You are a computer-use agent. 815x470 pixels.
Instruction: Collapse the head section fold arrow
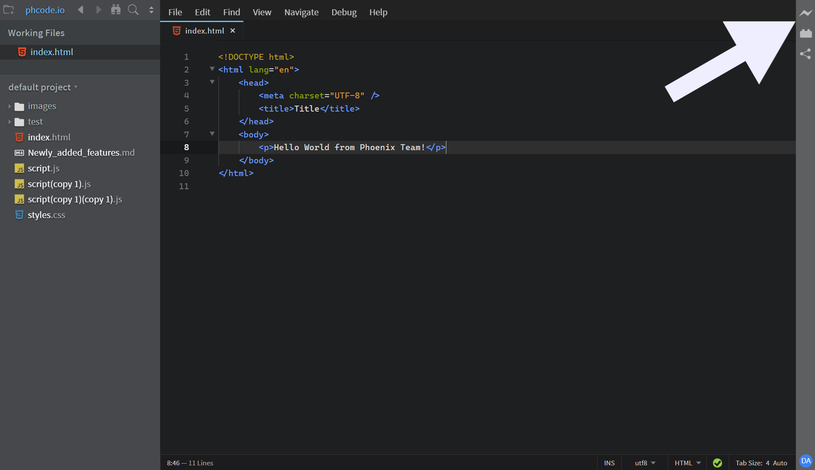click(x=212, y=81)
